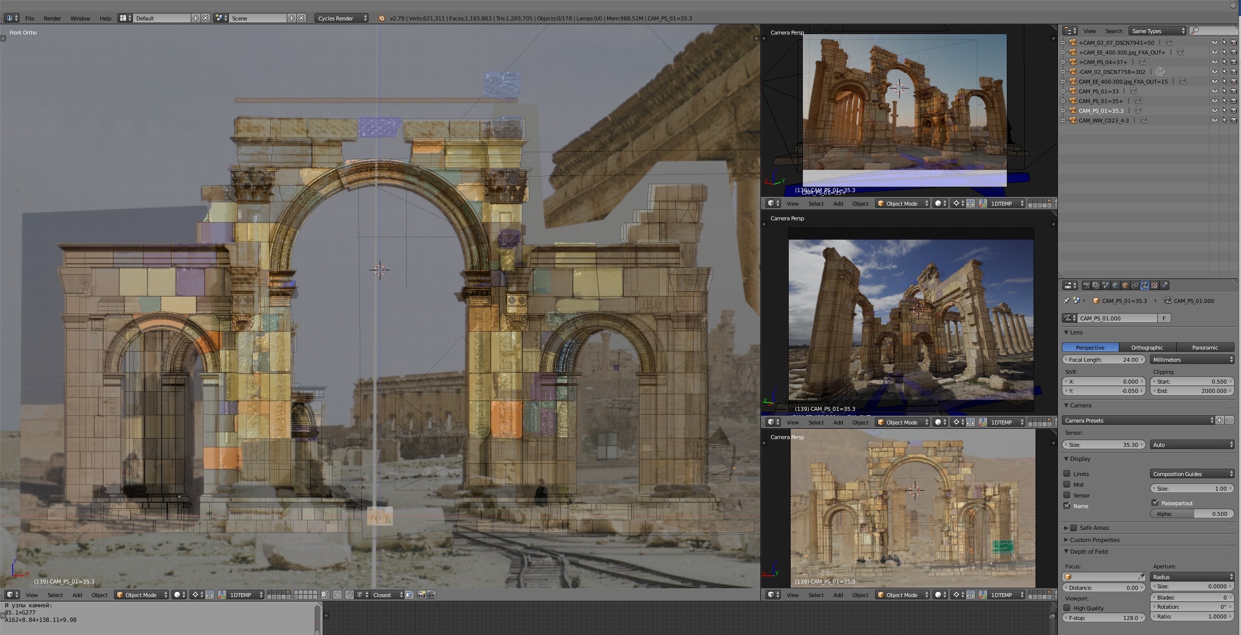
Task: Hide CAM_PS_01=33 using its eye icon
Action: point(1214,91)
